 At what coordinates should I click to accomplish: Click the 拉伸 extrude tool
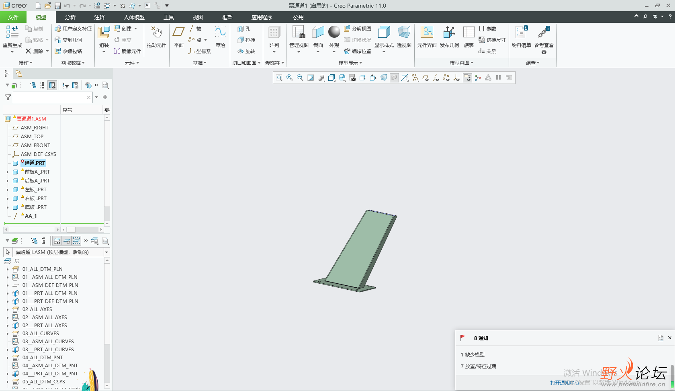[246, 40]
